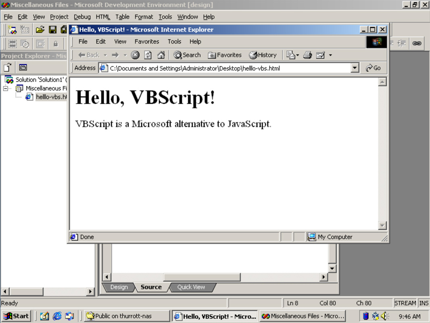Click the Open File folder icon
Image resolution: width=430 pixels, height=323 pixels.
click(40, 29)
